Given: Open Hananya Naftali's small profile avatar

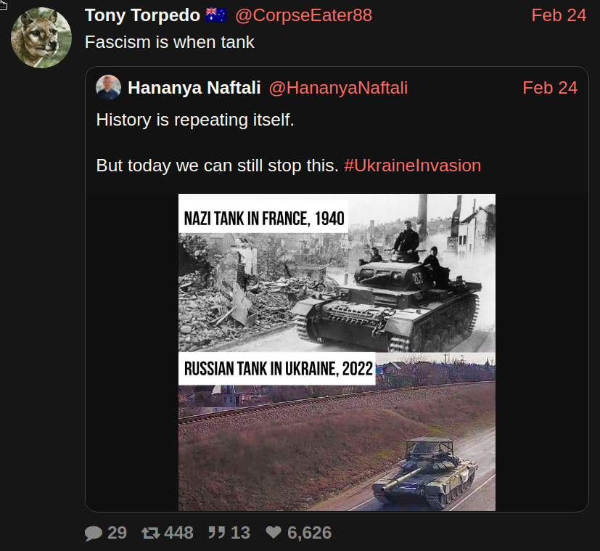Looking at the screenshot, I should pos(109,88).
